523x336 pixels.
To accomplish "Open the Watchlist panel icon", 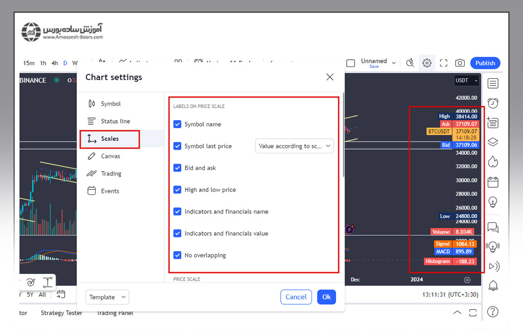I will [x=493, y=83].
